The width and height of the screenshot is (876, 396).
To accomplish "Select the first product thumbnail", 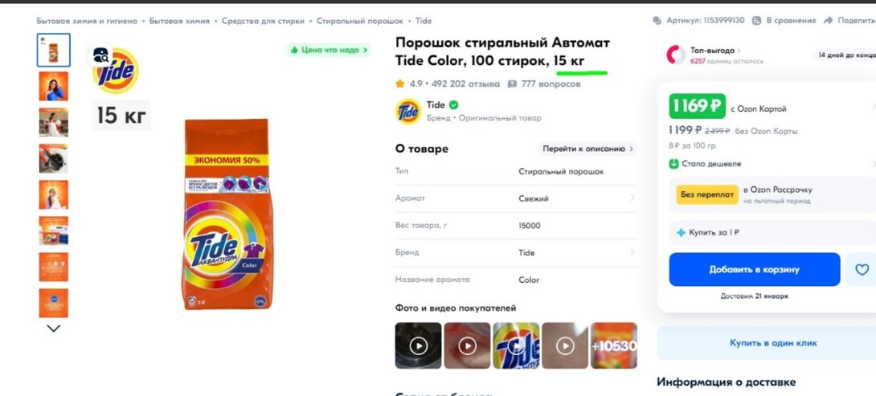I will click(54, 50).
